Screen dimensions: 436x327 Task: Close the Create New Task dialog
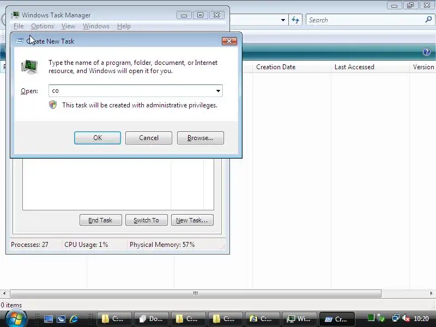pos(229,41)
